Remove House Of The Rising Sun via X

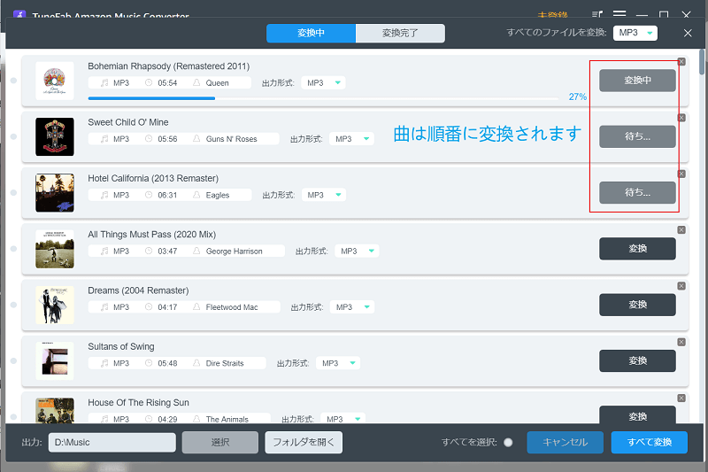click(x=681, y=398)
